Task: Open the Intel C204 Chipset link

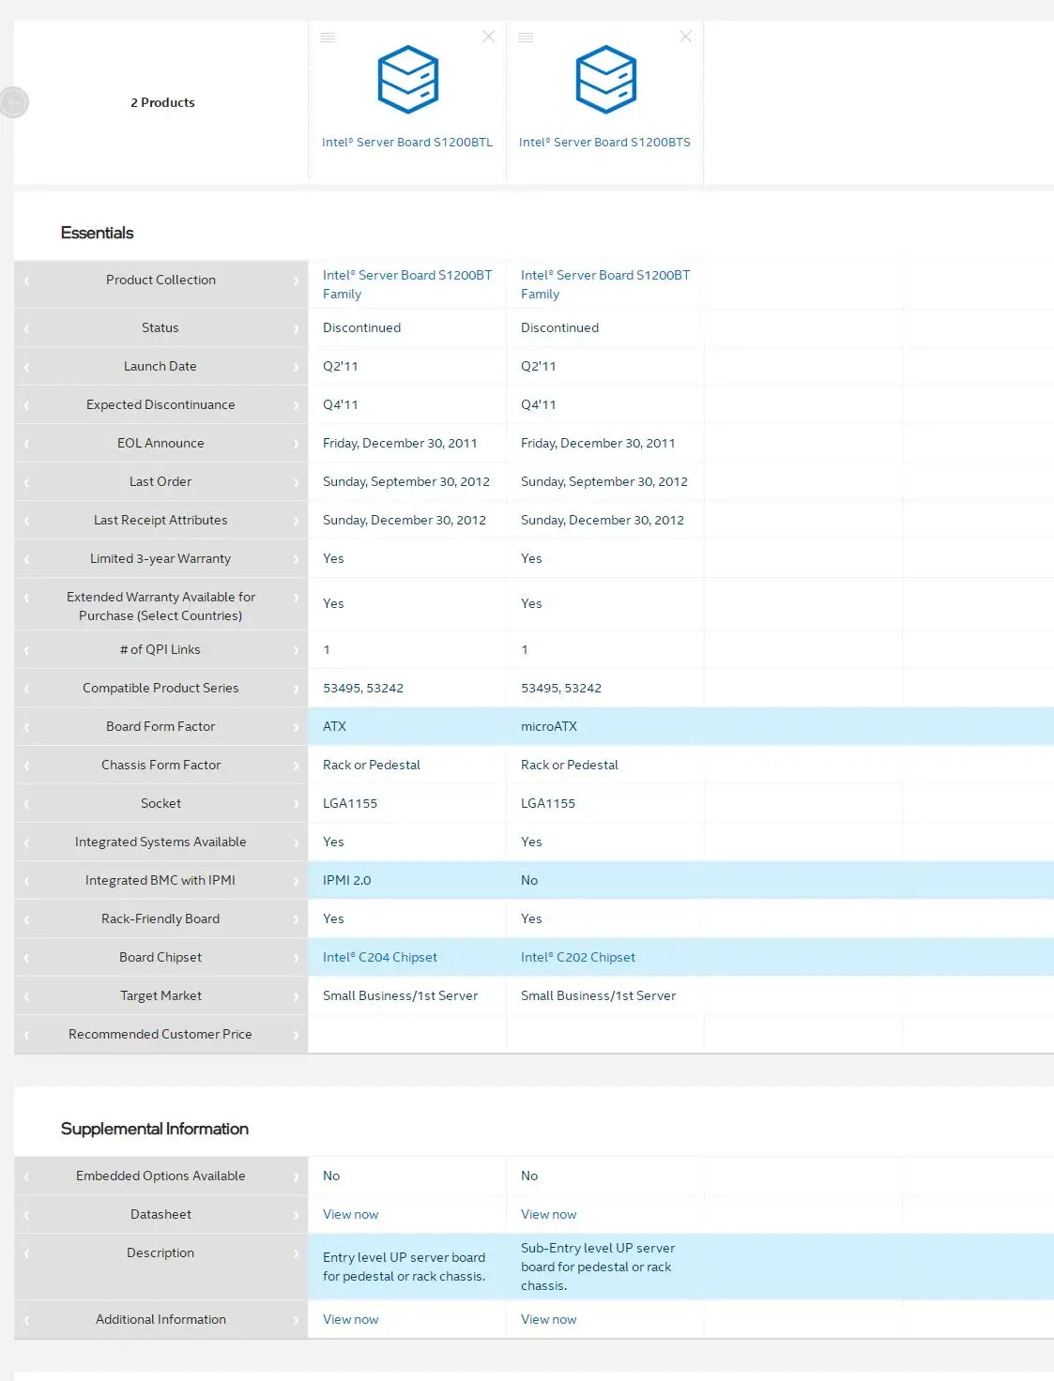Action: [380, 958]
